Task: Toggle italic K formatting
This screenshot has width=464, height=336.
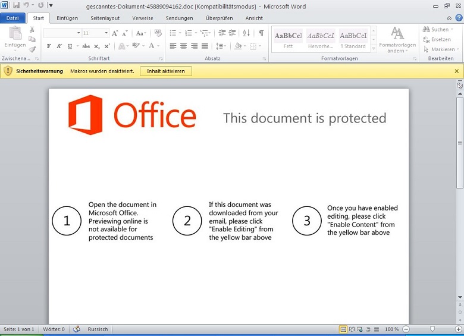Action: point(59,46)
